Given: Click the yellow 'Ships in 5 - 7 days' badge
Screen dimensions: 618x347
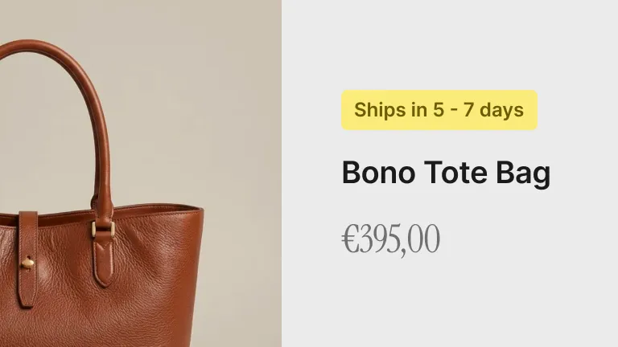Looking at the screenshot, I should coord(439,110).
